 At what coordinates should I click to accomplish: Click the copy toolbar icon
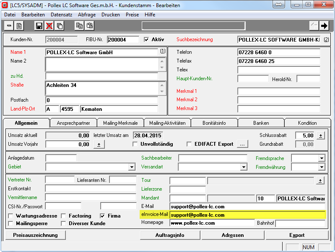79,26
